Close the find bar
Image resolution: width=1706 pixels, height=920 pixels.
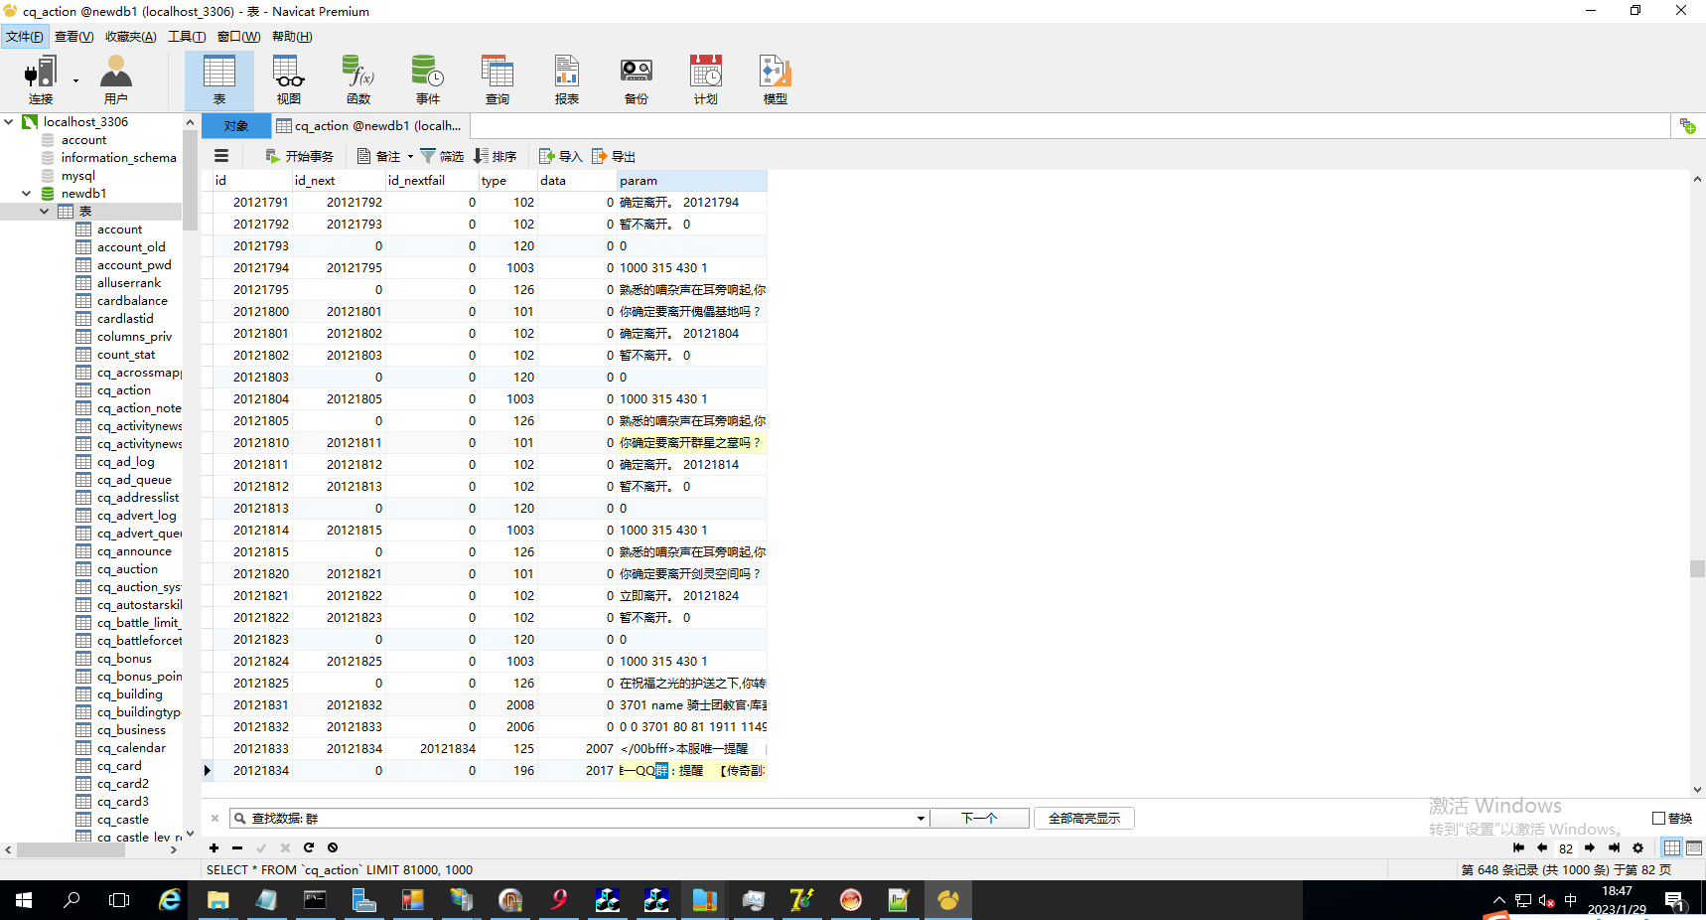click(214, 819)
